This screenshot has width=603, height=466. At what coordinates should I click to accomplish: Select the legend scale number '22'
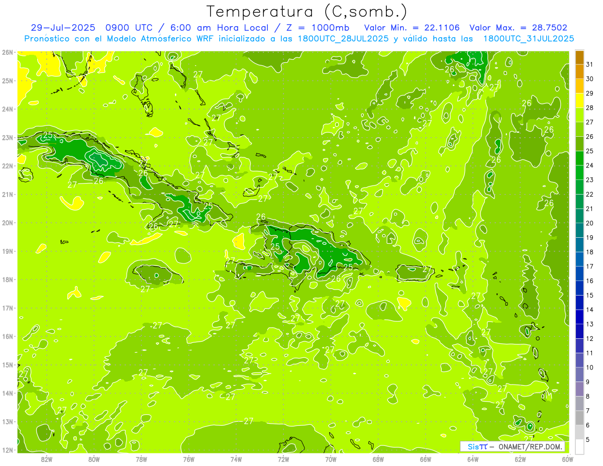click(x=590, y=195)
